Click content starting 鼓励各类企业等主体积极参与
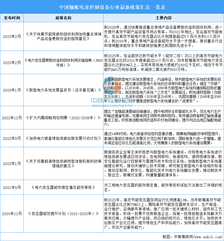 (163, 163)
